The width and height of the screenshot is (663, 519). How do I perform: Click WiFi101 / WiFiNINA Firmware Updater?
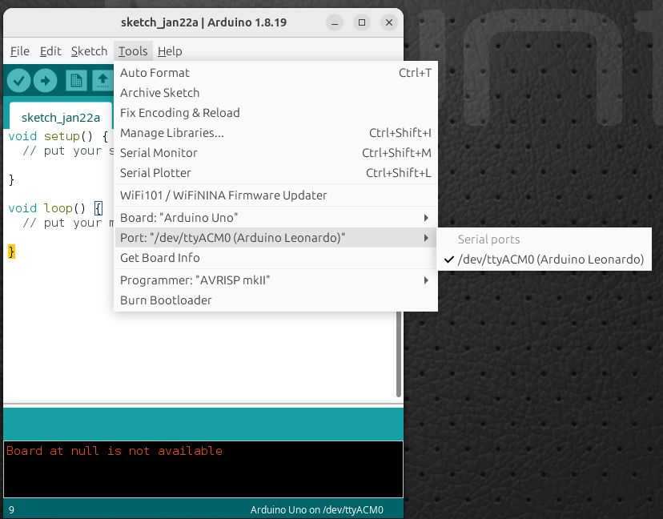(275, 195)
